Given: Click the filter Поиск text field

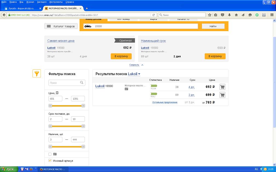Looking at the screenshot, I should [67, 83].
